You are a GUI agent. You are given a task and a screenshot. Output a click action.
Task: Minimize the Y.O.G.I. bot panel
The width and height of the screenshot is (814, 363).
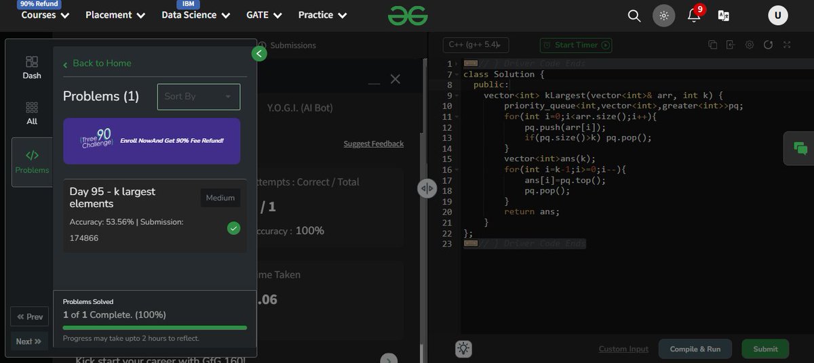click(x=374, y=84)
